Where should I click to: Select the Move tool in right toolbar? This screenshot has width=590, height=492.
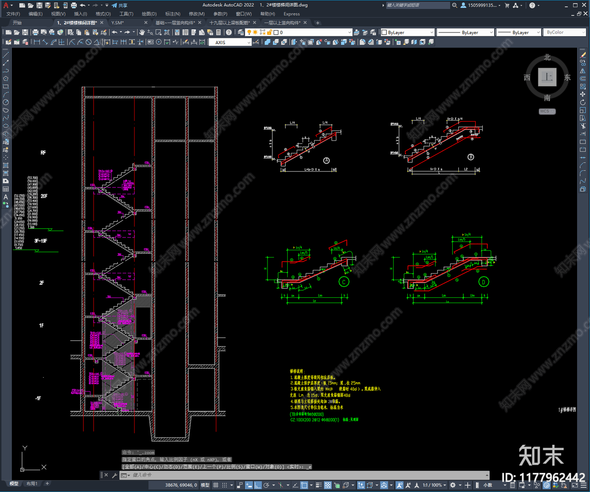point(583,94)
